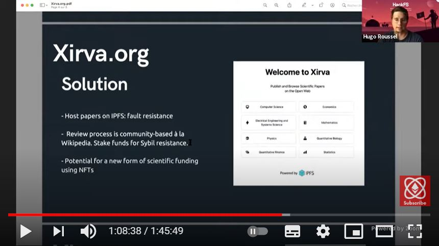Screen dimensions: 439x246
Task: Click the Preview search field
Action: click(x=352, y=5)
